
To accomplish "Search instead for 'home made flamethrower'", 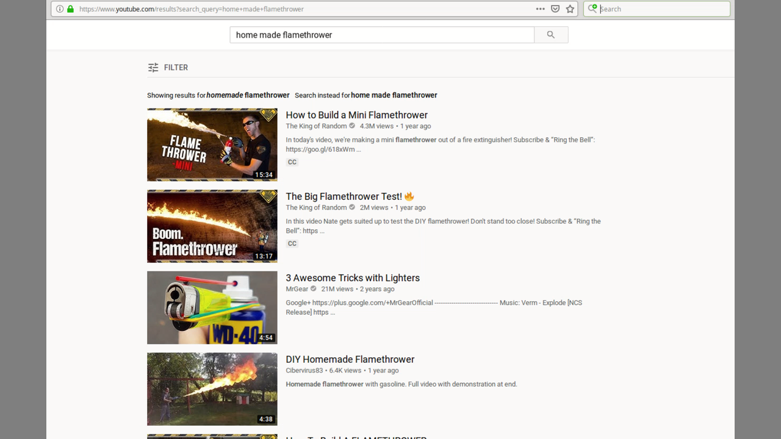I will pos(394,95).
